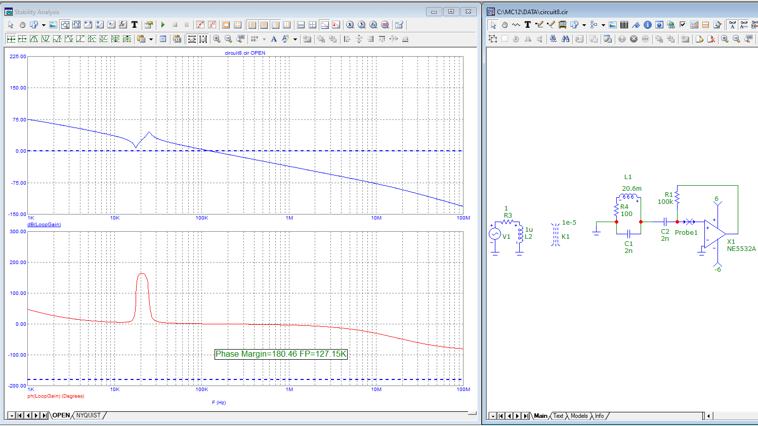Switch to the Main schematic tab
Screen dimensions: 758x426
click(x=540, y=416)
